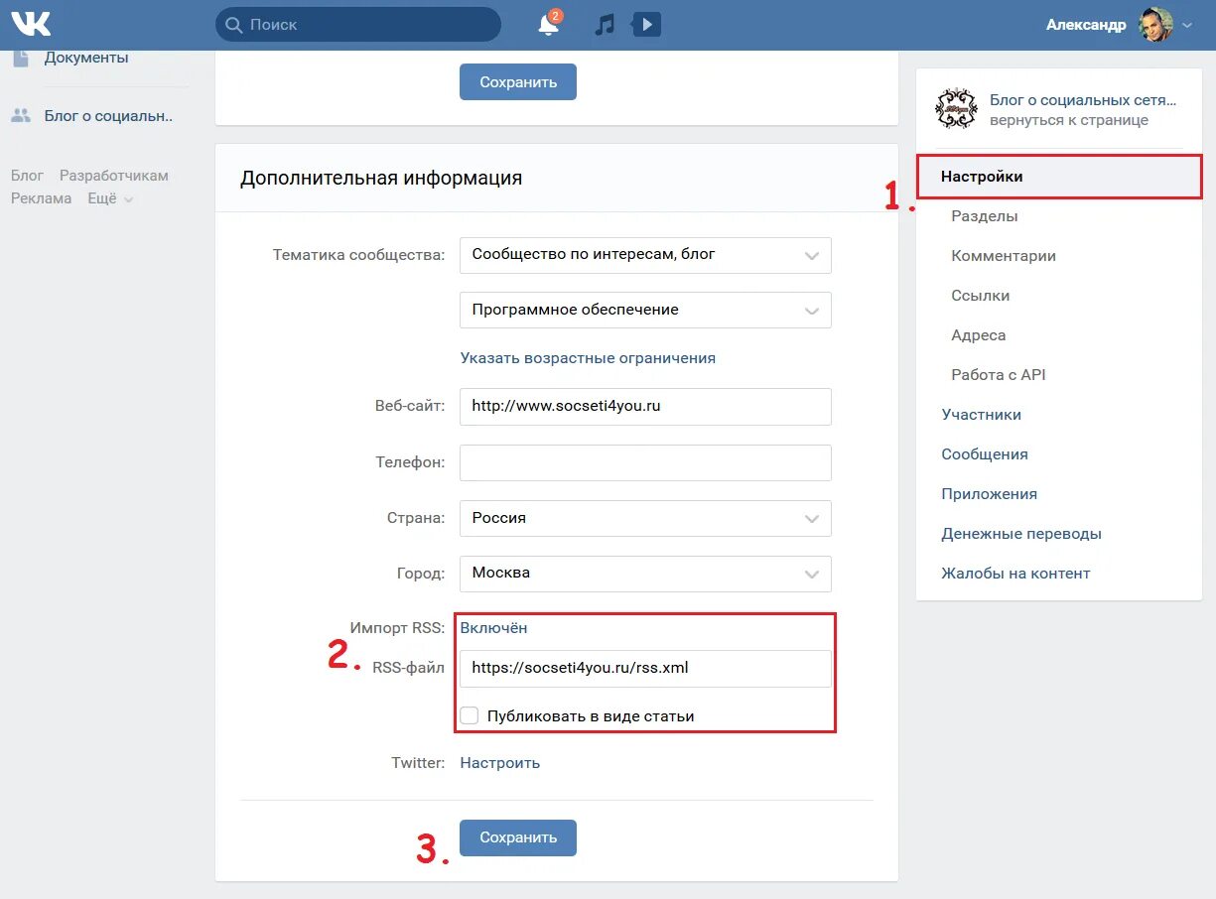Open Александр profile avatar
Screen dimensions: 1216x899
pyautogui.click(x=1155, y=25)
